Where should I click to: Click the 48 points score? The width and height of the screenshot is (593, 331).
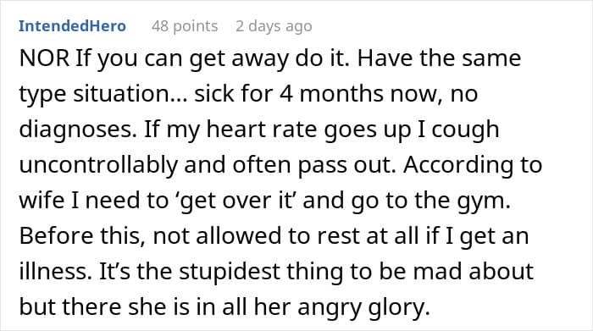click(185, 26)
